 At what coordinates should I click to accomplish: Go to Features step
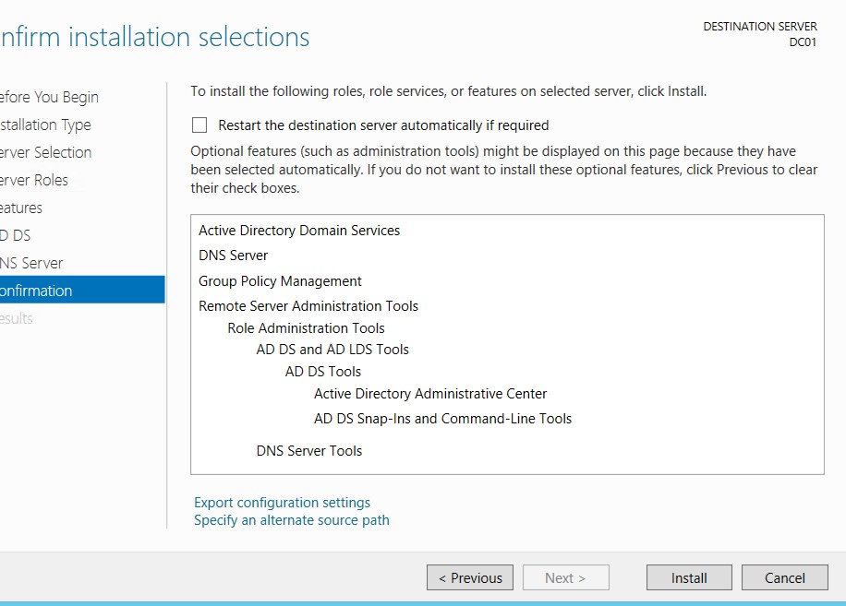click(21, 208)
